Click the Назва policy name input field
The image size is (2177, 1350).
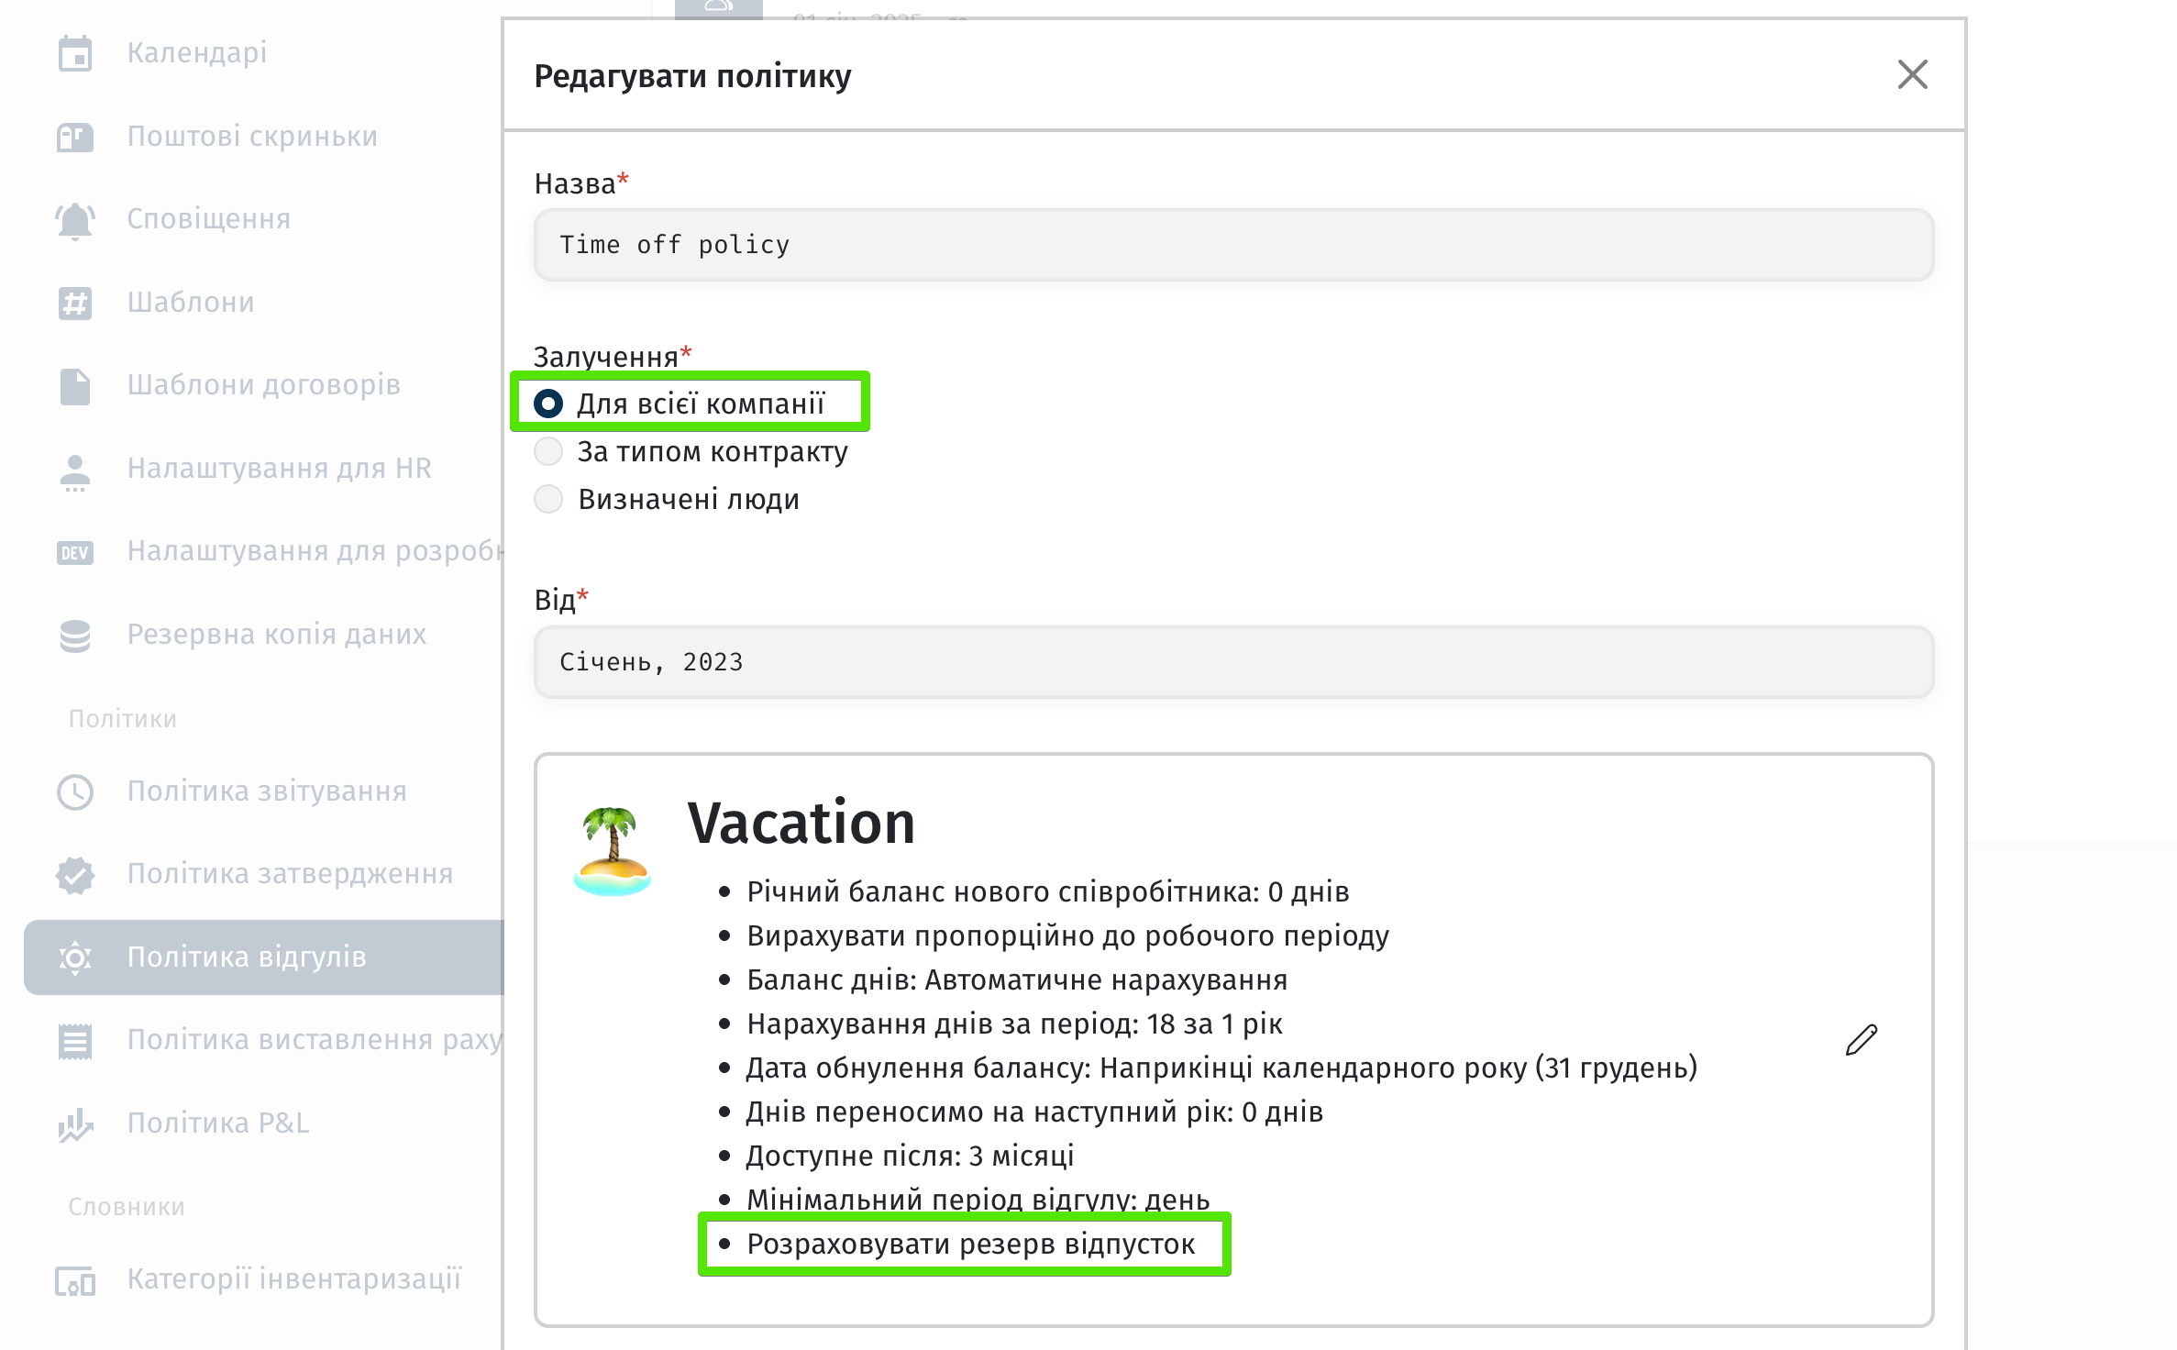[1233, 245]
